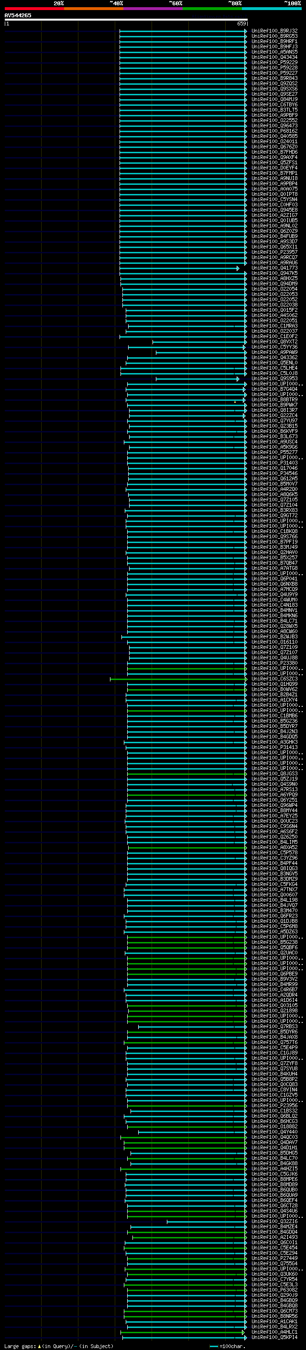Open hit UniRef100_B9HRF1
This screenshot has width=306, height=1350.
pos(274,41)
